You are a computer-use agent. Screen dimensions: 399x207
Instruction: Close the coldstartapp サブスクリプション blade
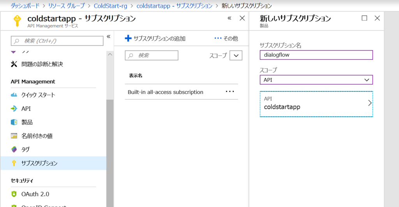(x=242, y=18)
